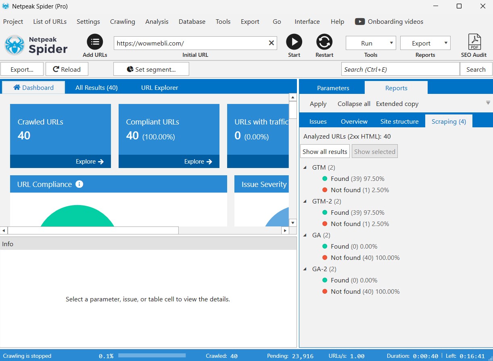The image size is (493, 361).
Task: Click the dashboard vertical scrollbar down arrow
Action: click(293, 222)
